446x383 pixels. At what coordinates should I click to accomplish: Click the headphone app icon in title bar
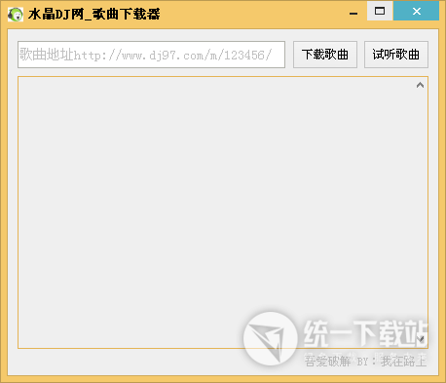pyautogui.click(x=16, y=15)
